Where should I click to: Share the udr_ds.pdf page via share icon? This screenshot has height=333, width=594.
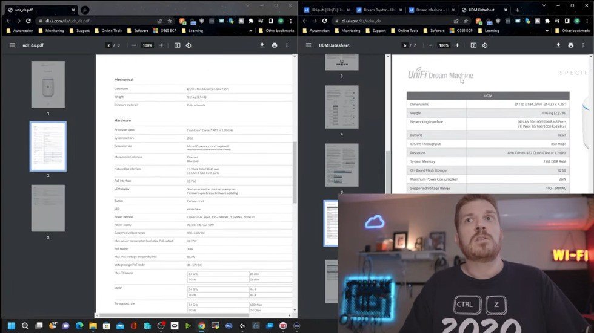point(159,21)
